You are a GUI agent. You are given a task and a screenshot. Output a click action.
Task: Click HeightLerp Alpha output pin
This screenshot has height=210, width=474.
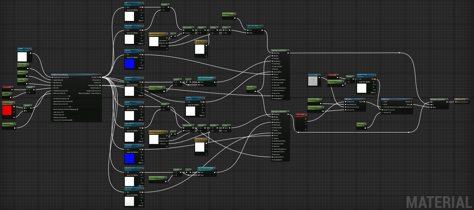pyautogui.click(x=411, y=104)
